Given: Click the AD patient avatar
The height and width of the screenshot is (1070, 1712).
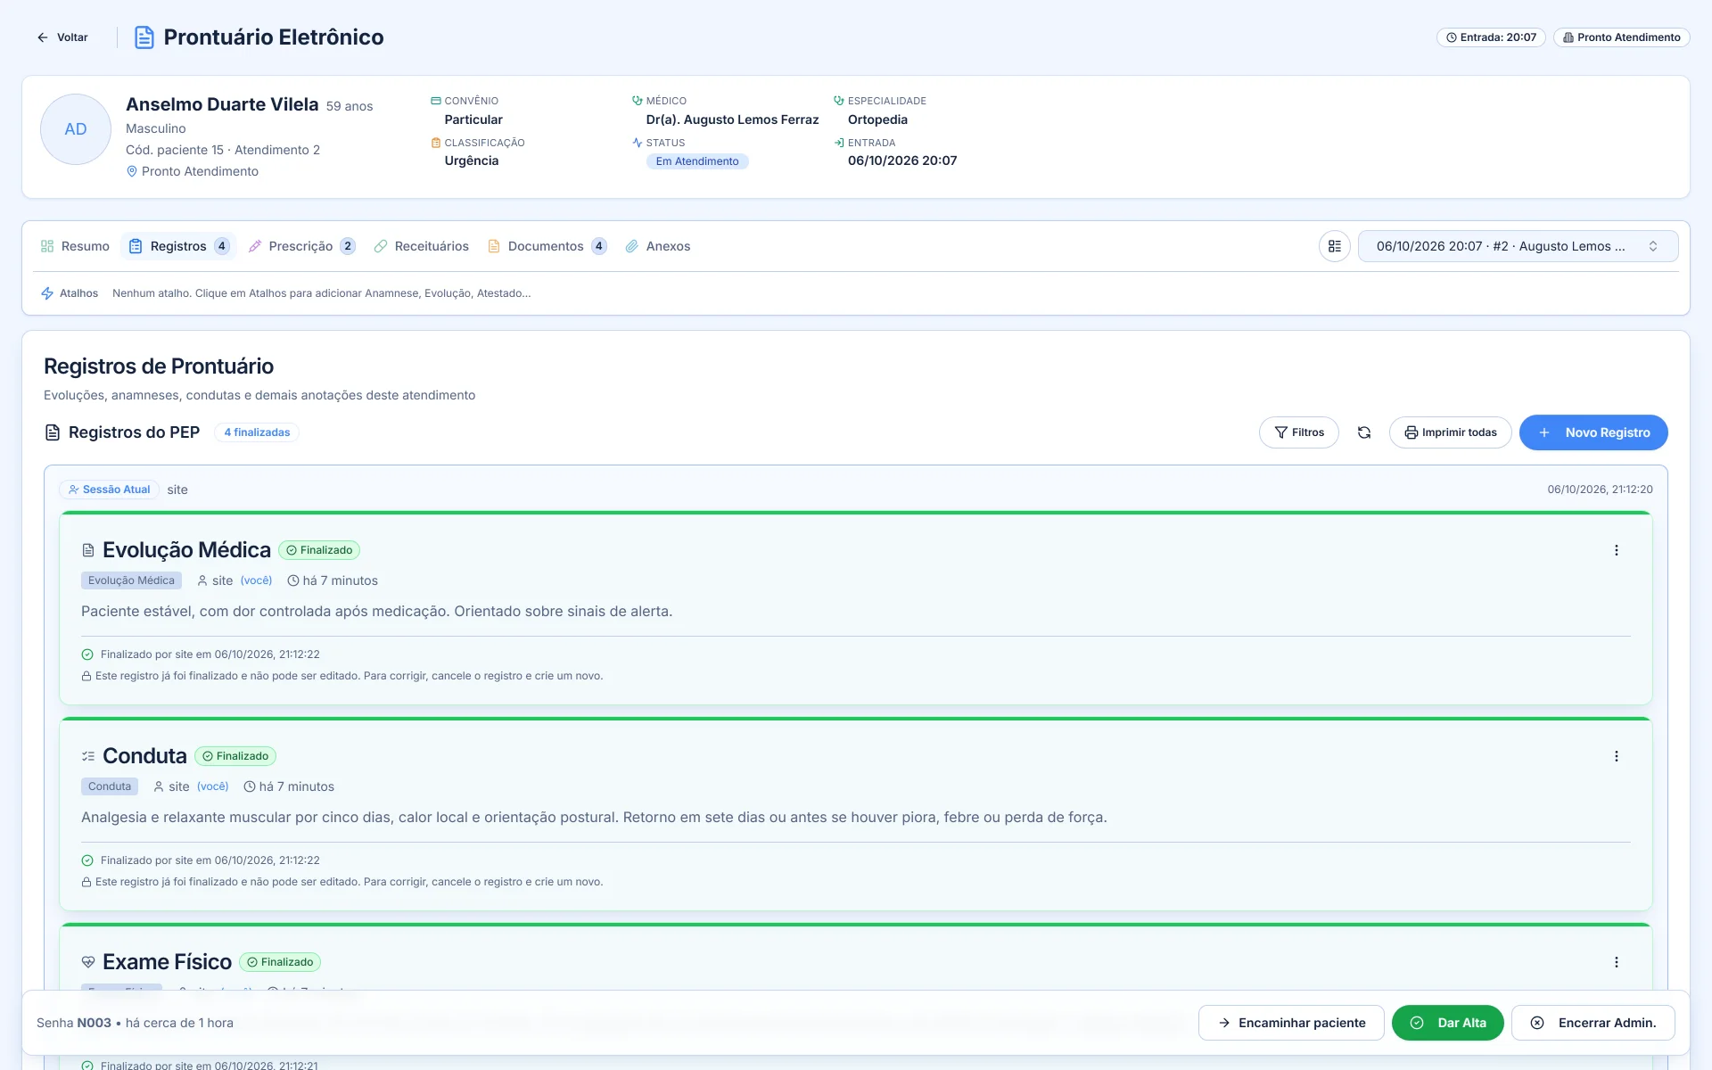Looking at the screenshot, I should coord(76,129).
